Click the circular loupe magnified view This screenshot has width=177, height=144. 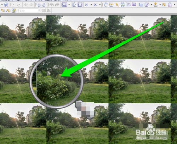pyautogui.click(x=56, y=81)
